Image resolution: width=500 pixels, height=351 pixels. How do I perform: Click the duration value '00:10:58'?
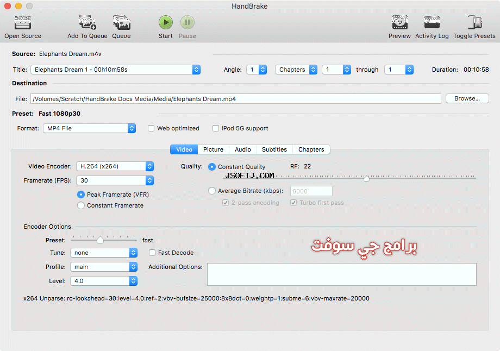point(476,70)
